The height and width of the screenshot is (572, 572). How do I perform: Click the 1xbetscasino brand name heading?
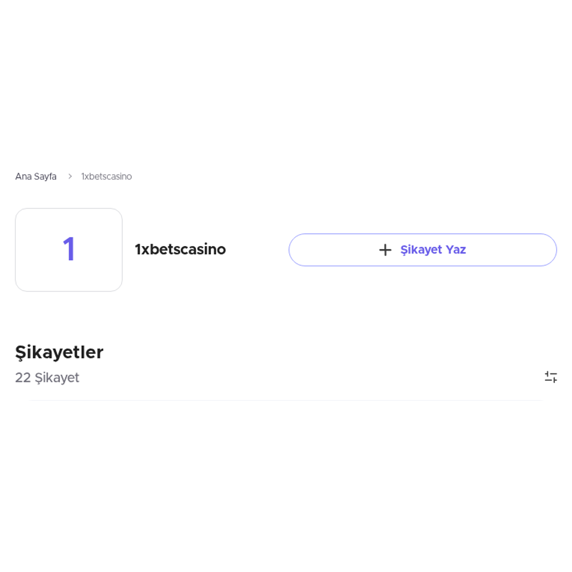point(180,249)
